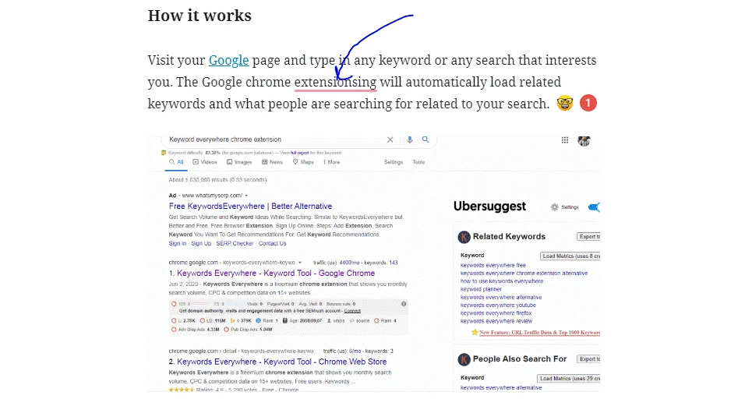This screenshot has height=399, width=738.
Task: Expand the ad dropdown arrow next to whatsmyserp.com
Action: (x=246, y=196)
